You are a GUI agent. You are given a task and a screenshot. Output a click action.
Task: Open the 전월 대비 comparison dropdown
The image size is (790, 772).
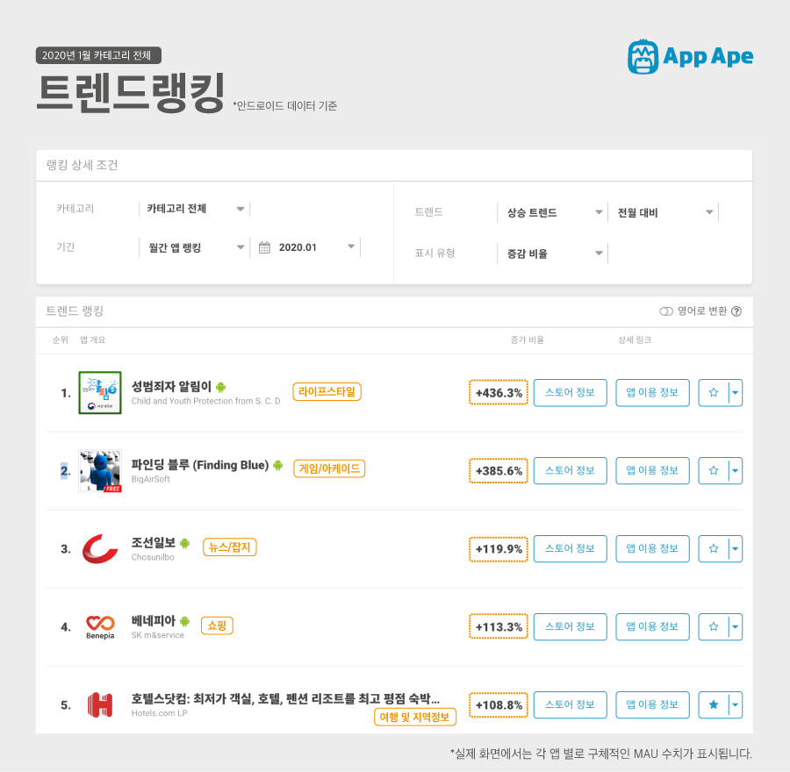coord(663,212)
